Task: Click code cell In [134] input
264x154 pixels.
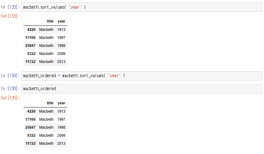Action: (142, 76)
